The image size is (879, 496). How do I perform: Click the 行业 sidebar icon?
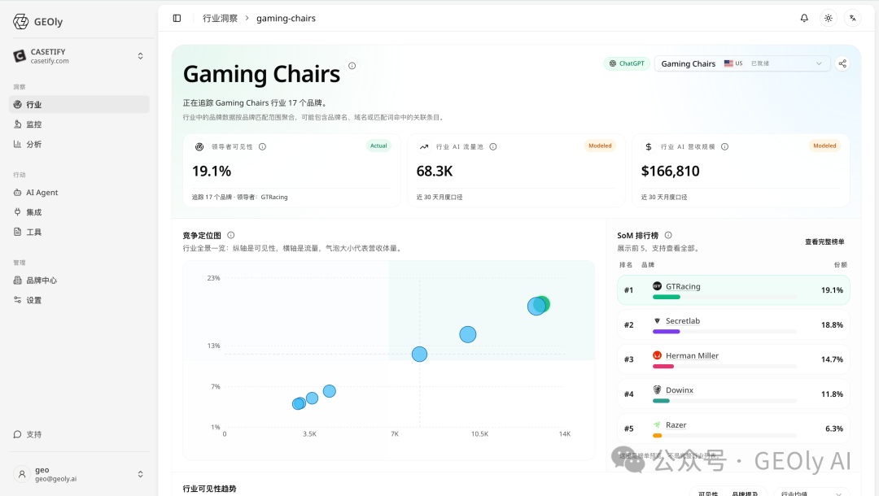(x=17, y=105)
